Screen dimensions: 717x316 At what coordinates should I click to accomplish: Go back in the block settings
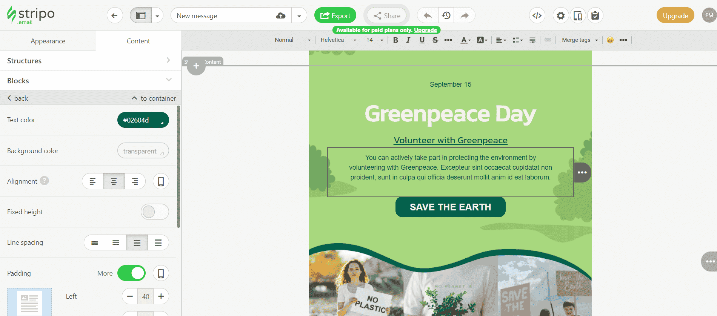click(17, 98)
